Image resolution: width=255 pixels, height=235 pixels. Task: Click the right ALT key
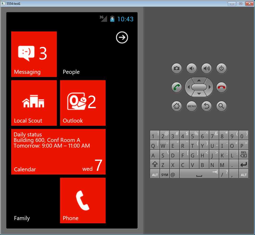click(x=244, y=174)
